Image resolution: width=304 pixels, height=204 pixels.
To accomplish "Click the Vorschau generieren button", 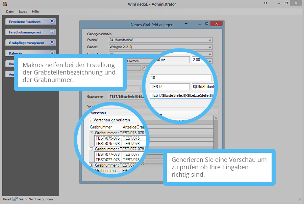I will pos(111,120).
